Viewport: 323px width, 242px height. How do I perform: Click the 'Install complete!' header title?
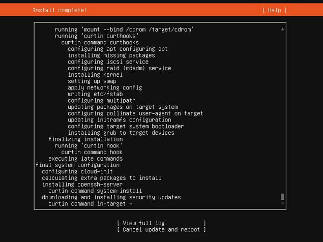(60, 10)
